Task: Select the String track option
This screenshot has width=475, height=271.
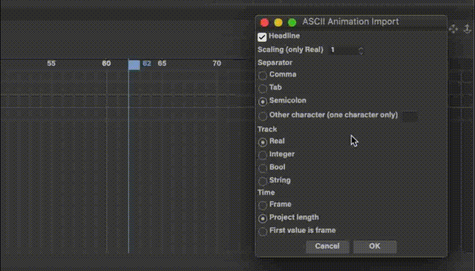Action: [262, 181]
